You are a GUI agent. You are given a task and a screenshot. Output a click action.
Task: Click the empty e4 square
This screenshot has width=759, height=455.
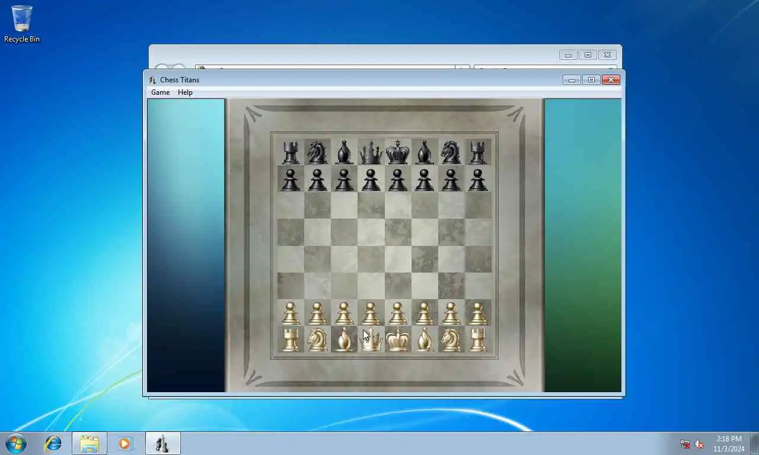(x=398, y=259)
